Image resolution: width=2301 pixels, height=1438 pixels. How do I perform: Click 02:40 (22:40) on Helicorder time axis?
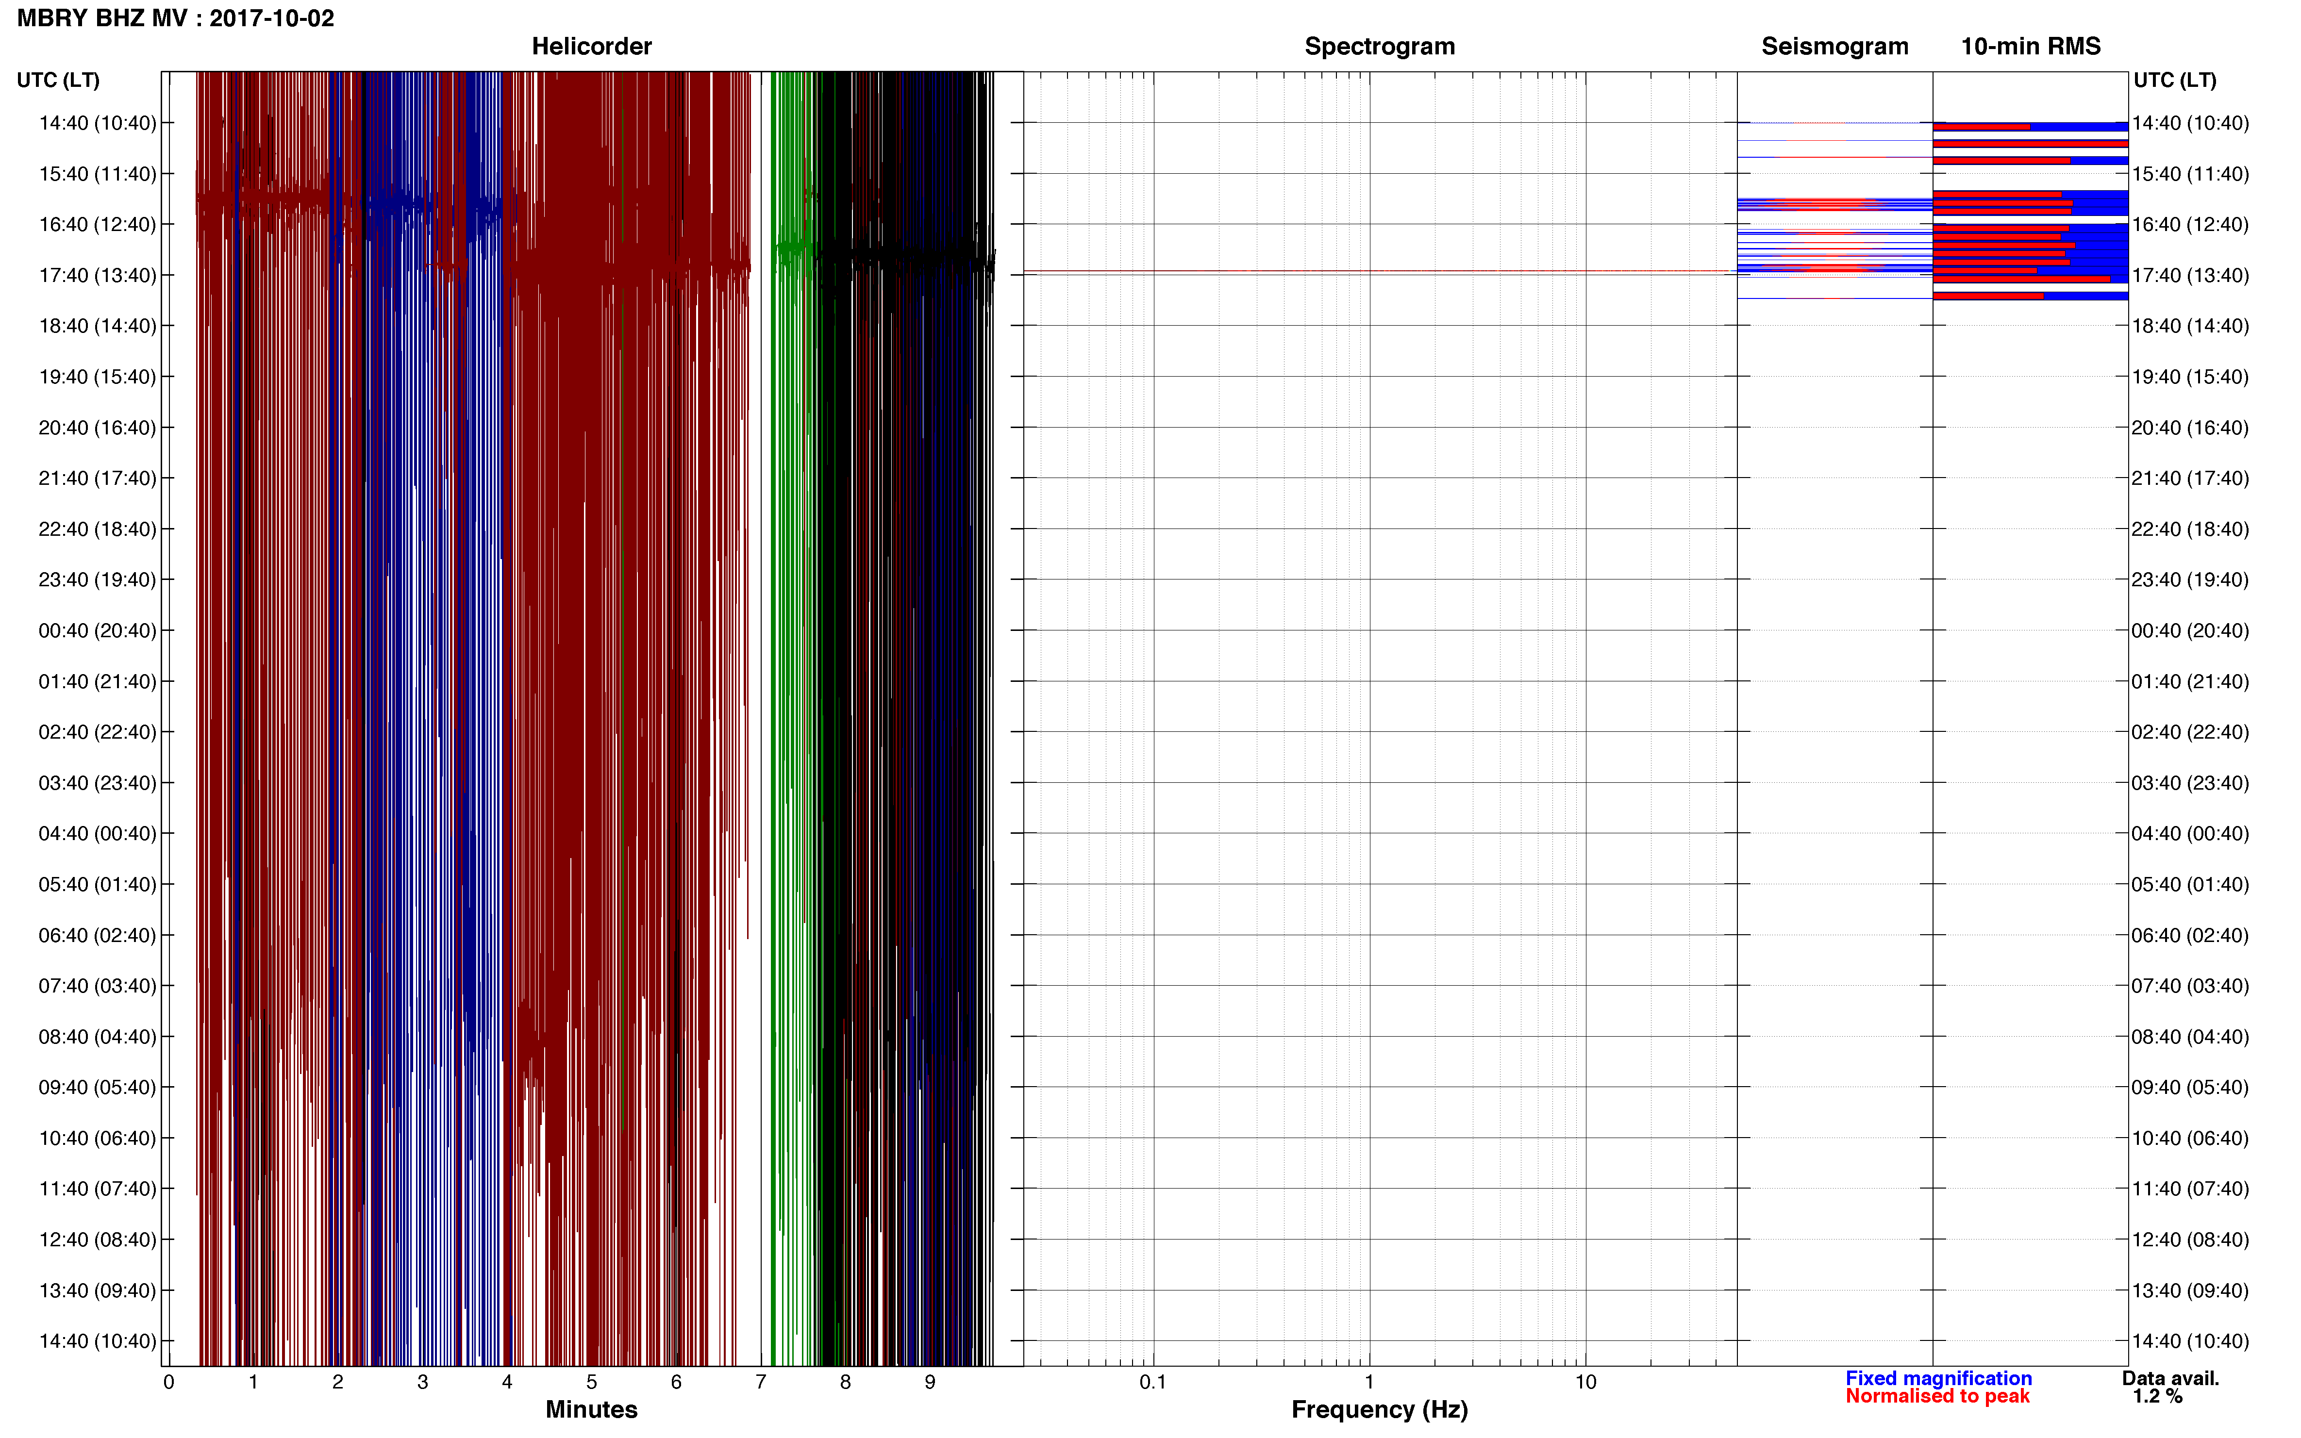[x=97, y=732]
